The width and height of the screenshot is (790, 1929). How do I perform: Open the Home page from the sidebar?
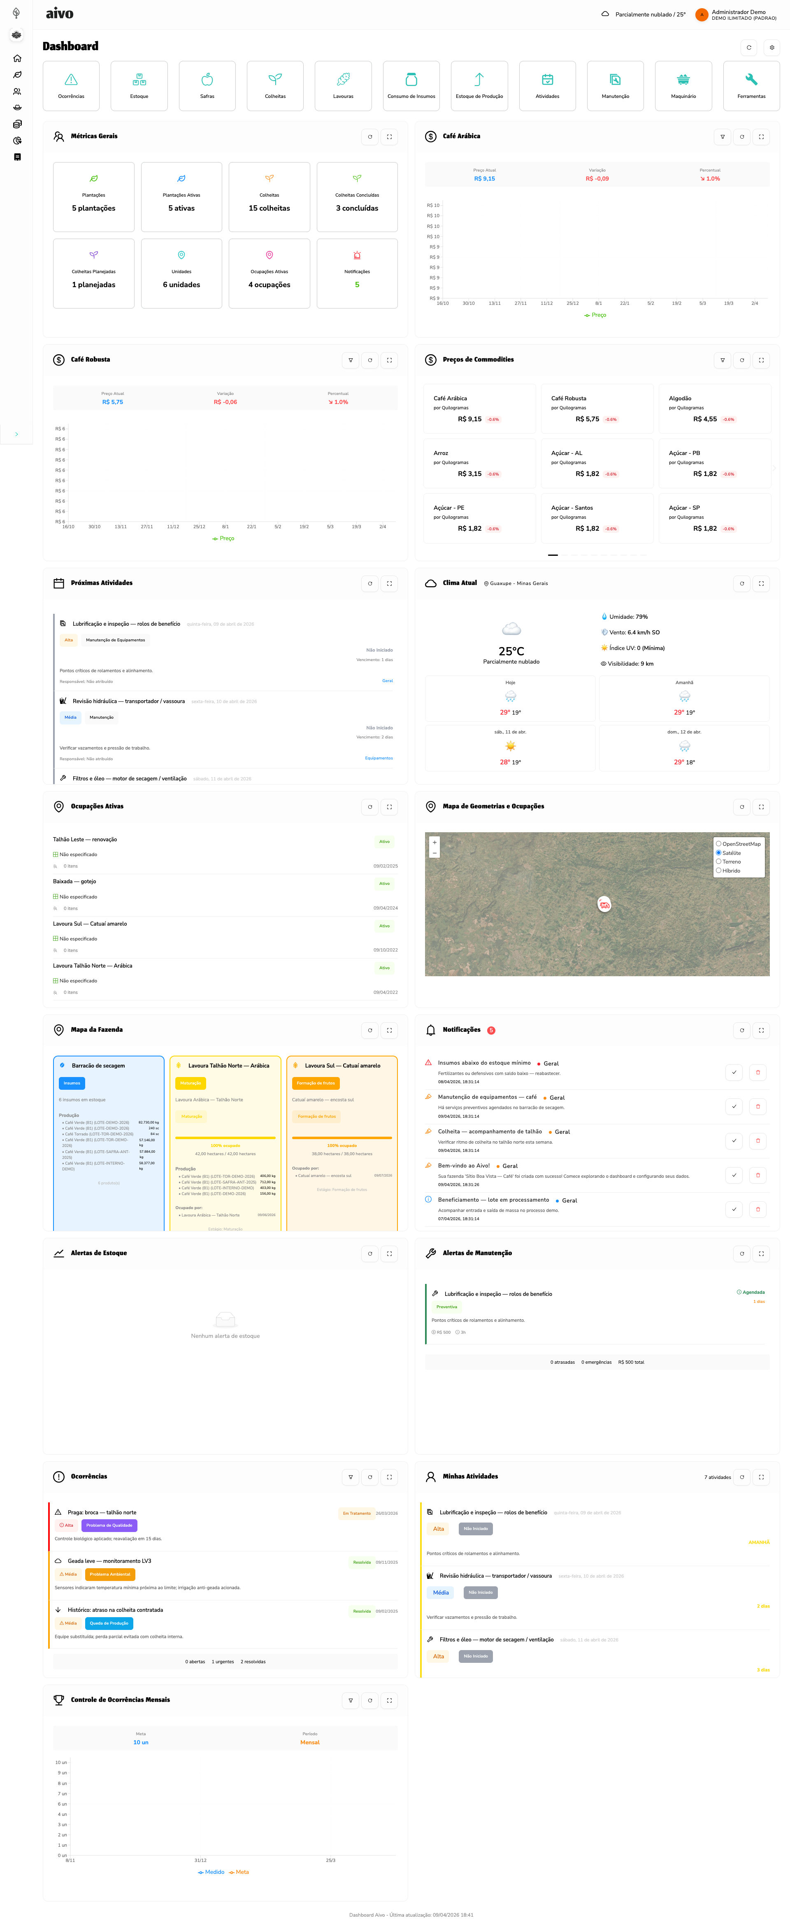[x=16, y=58]
